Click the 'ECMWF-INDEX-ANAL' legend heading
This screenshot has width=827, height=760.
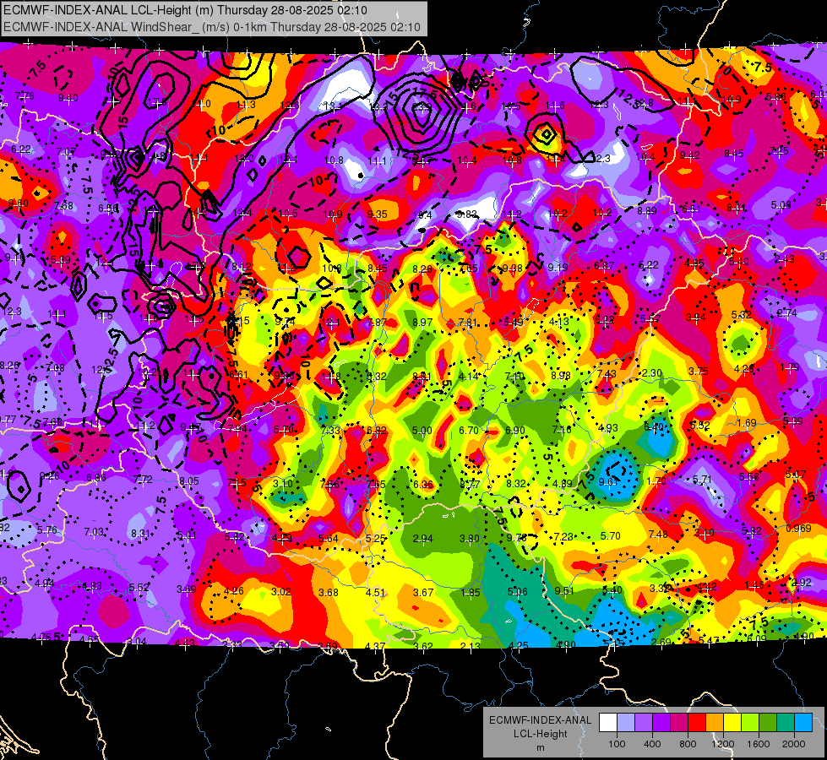click(x=540, y=720)
